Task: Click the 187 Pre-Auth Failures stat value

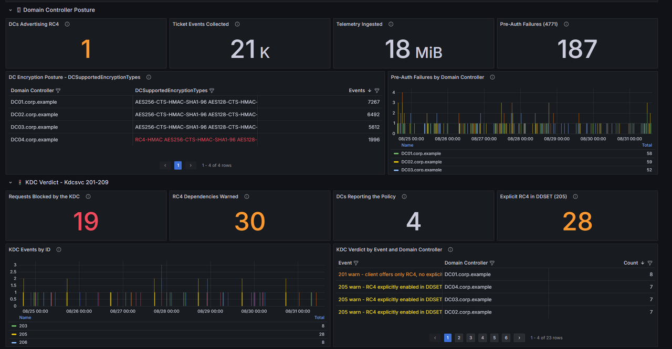Action: coord(577,49)
